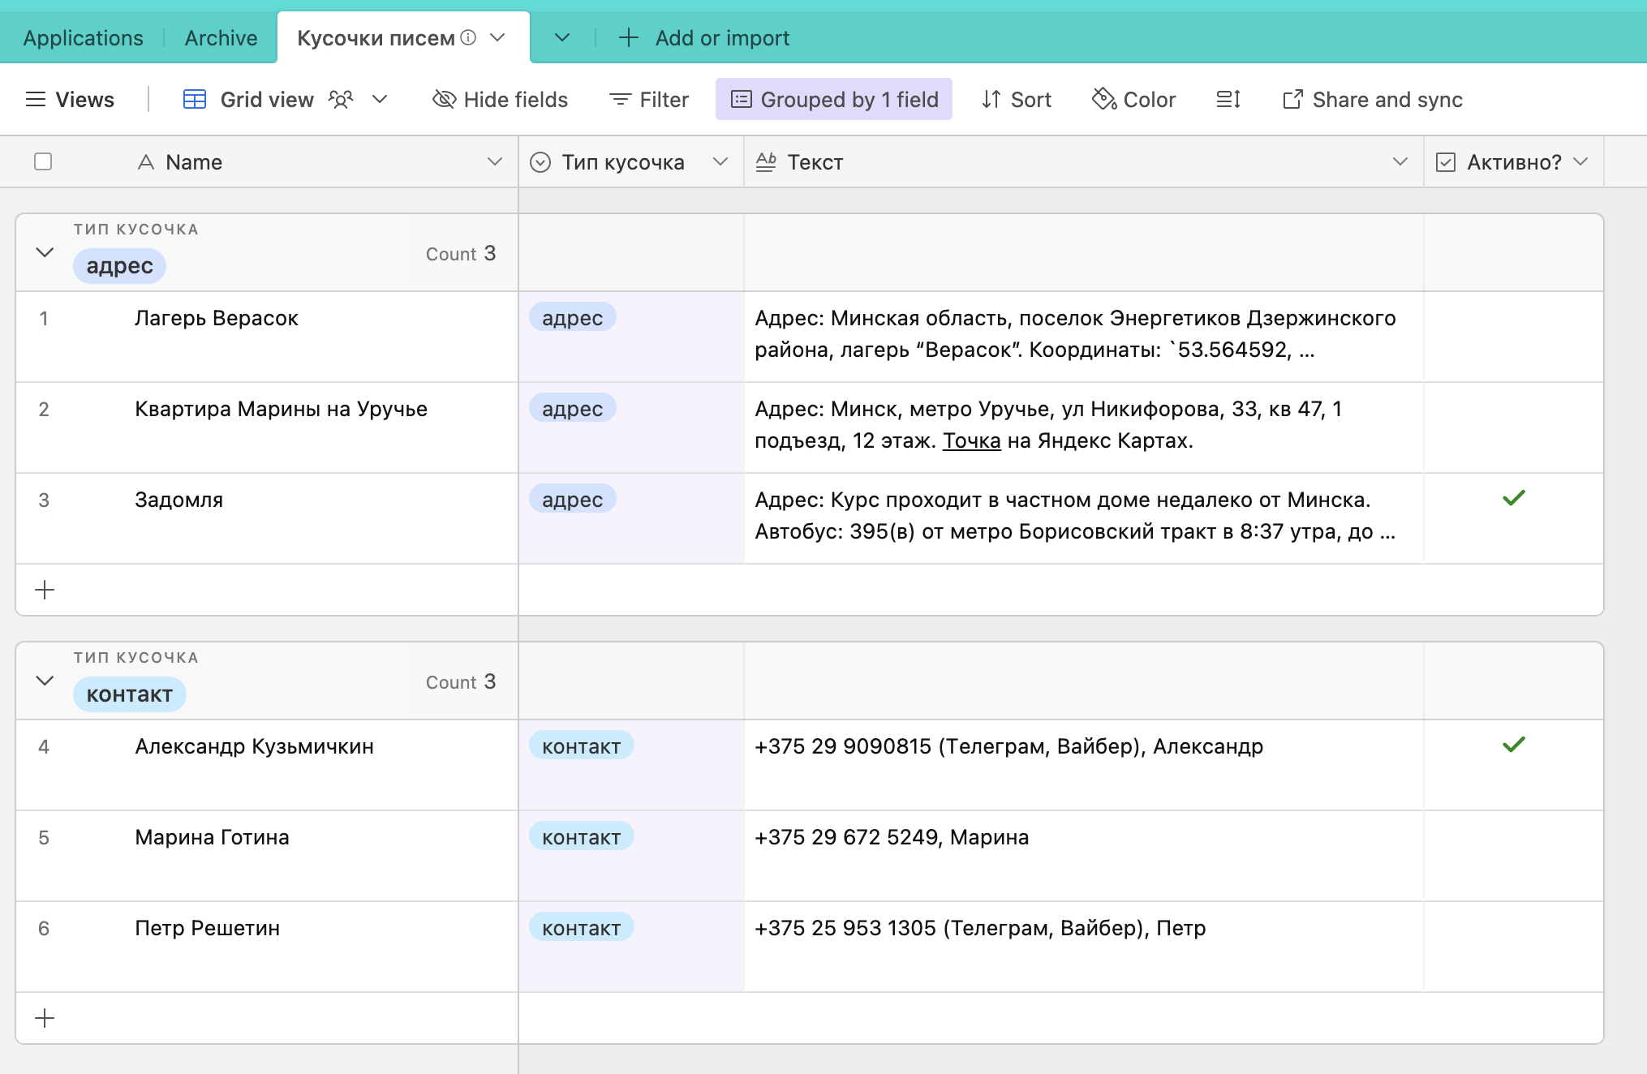Click the адрес tag in Квартира Марины row
Screen dimensions: 1647x1074
572,409
